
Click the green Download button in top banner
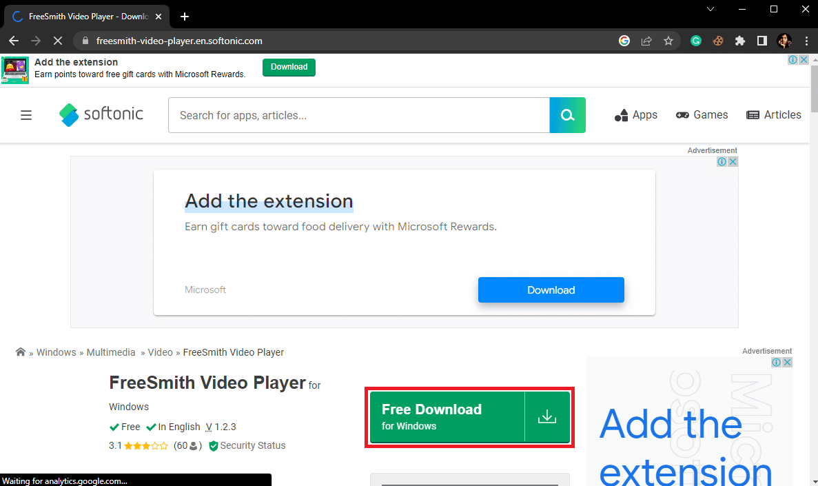coord(289,67)
